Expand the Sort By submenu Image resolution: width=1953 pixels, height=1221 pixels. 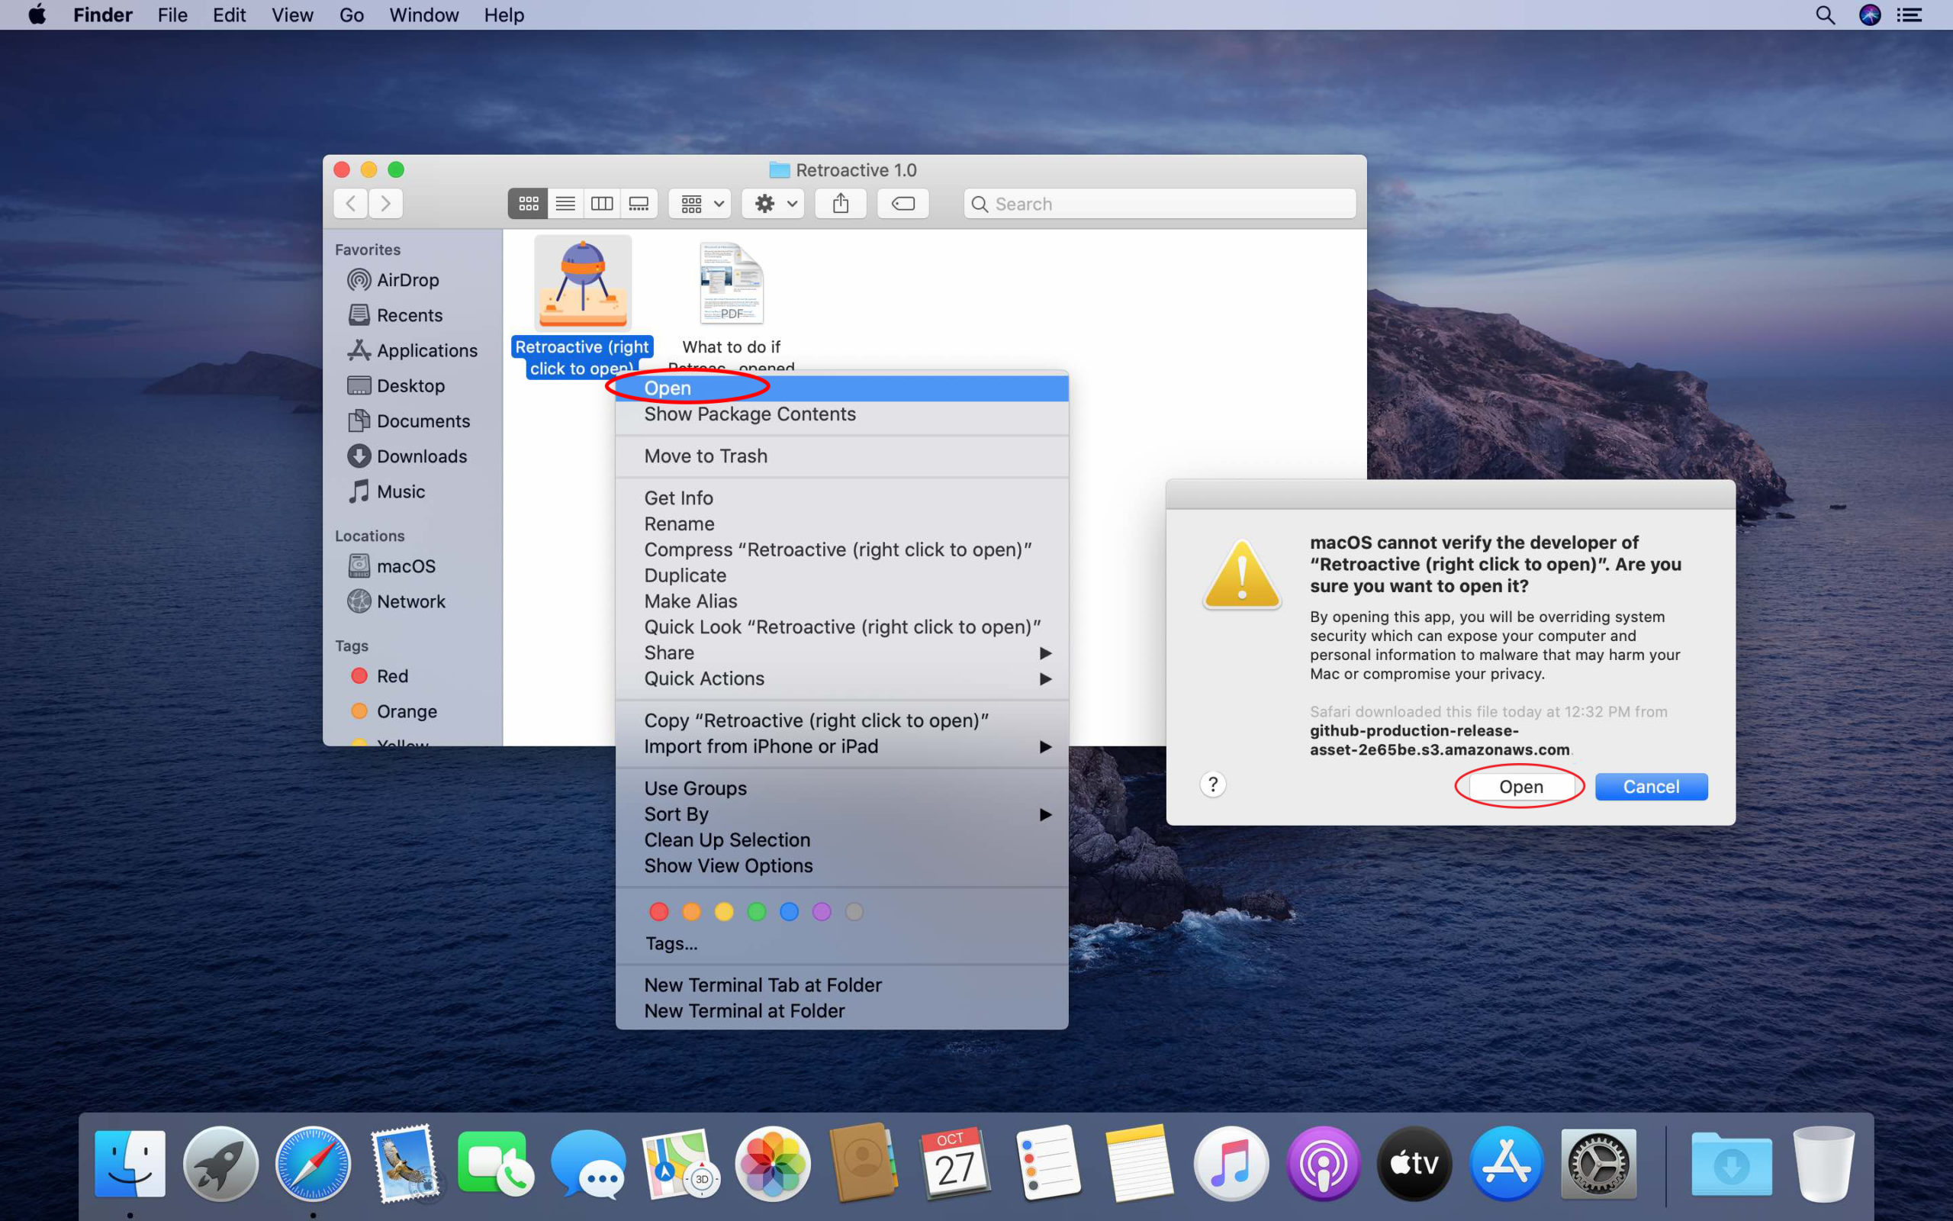click(x=841, y=814)
